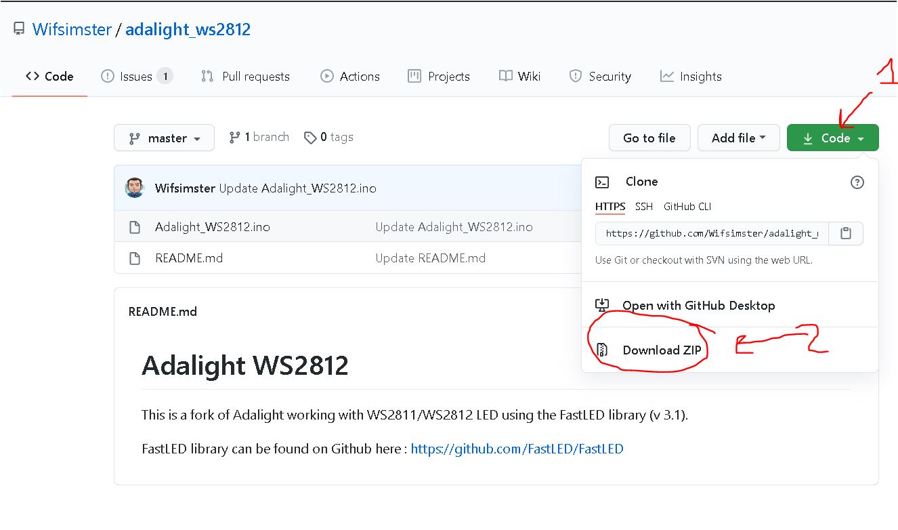This screenshot has height=530, width=898.
Task: Click the Insights graph icon
Action: tap(667, 77)
